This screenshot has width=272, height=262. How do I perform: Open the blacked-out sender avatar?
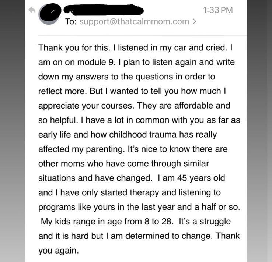(x=50, y=14)
